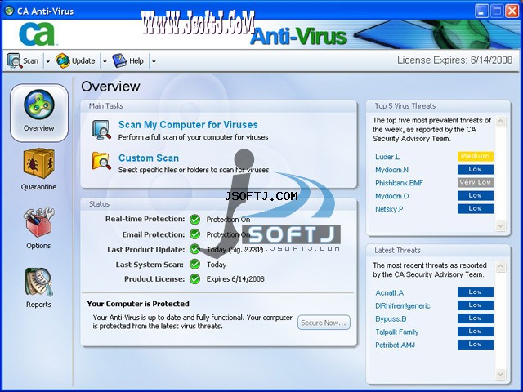Close the CA Anti-Virus window
Viewport: 523px width, 392px height.
point(512,11)
